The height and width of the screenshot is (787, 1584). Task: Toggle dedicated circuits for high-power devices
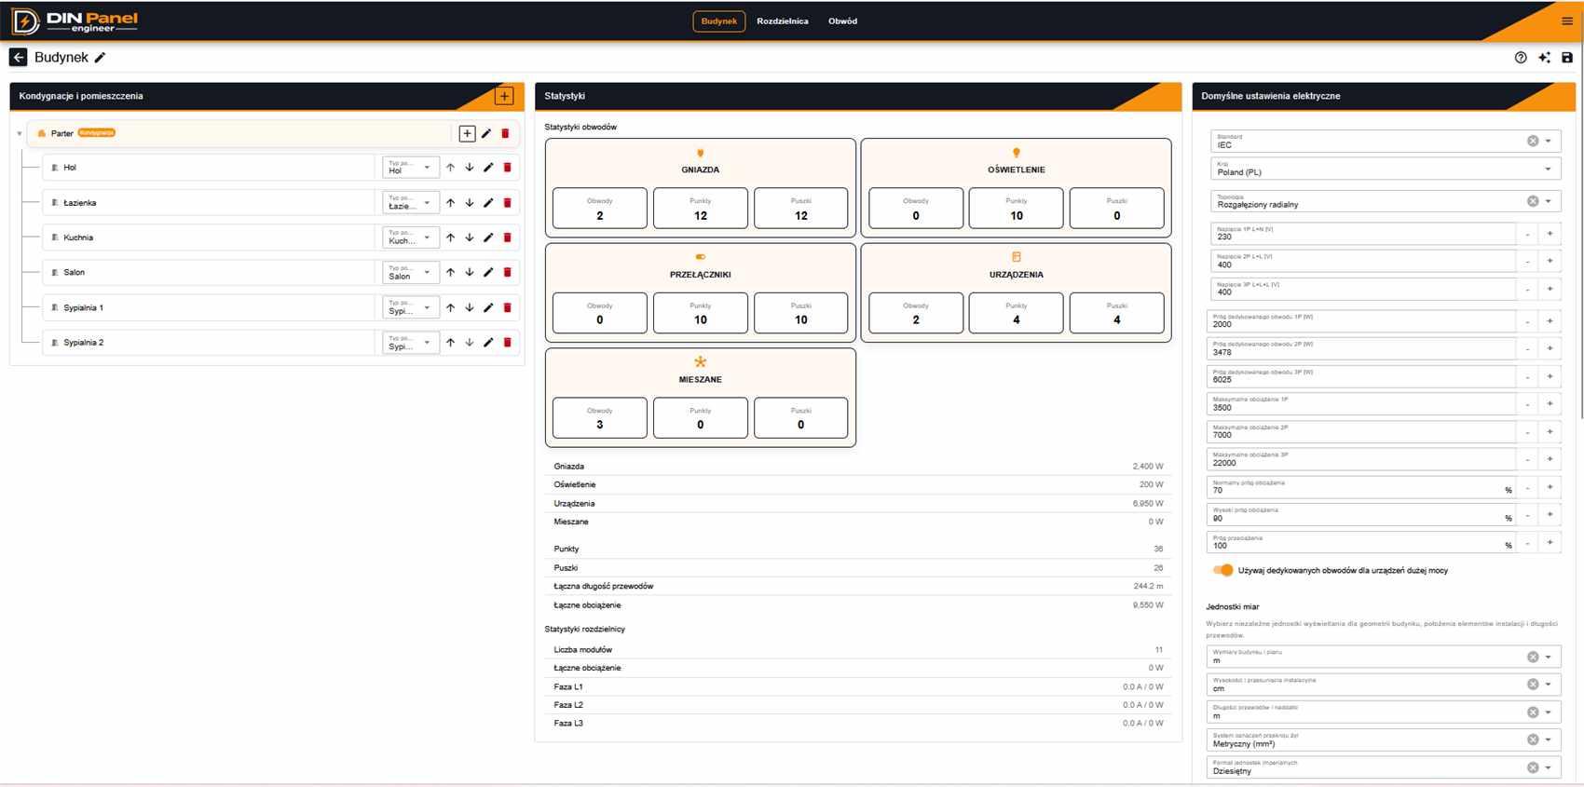pyautogui.click(x=1222, y=570)
